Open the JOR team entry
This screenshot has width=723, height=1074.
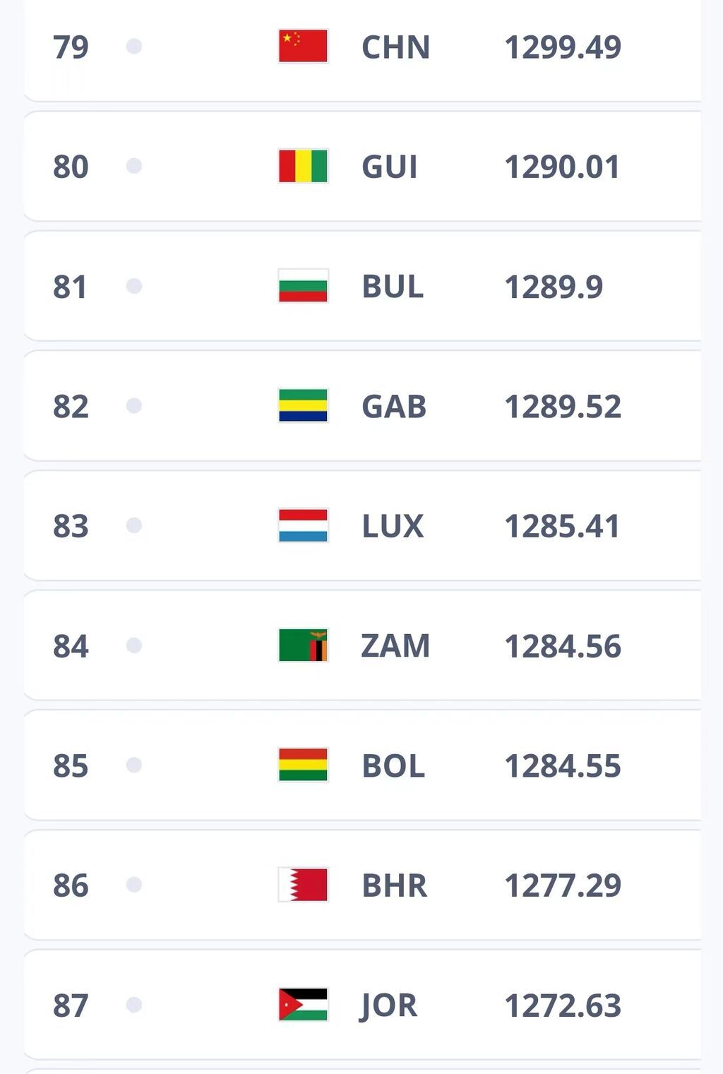pyautogui.click(x=390, y=1006)
